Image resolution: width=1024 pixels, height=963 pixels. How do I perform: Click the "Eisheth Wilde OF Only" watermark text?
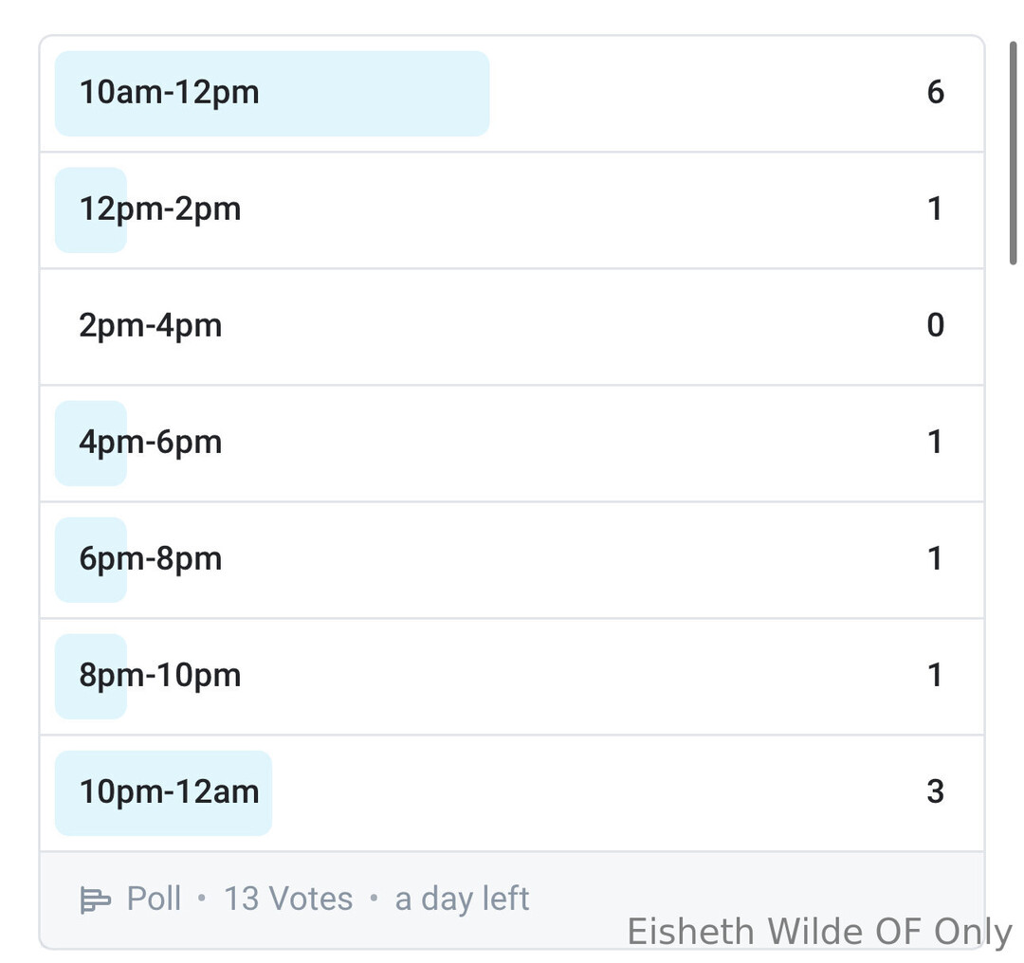(819, 932)
